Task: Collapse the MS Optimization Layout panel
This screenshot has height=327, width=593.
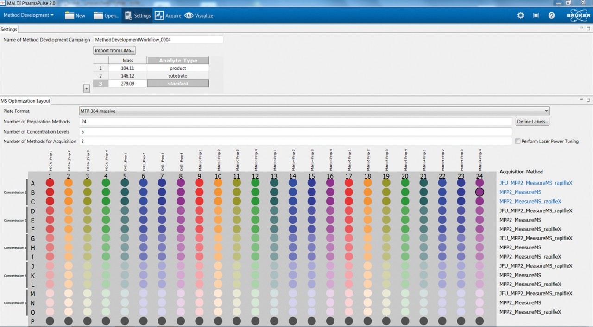Action: pos(580,99)
